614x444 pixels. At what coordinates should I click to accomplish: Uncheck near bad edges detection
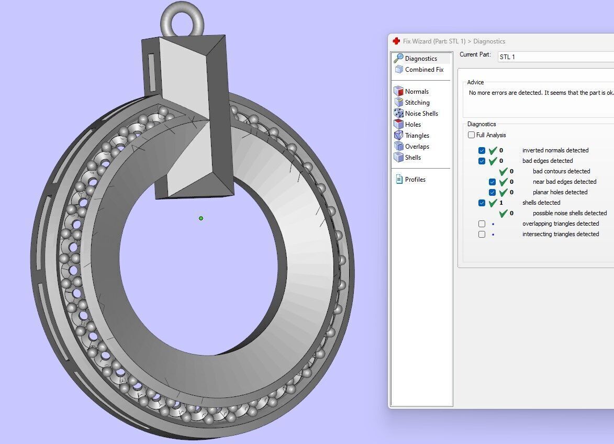(492, 182)
